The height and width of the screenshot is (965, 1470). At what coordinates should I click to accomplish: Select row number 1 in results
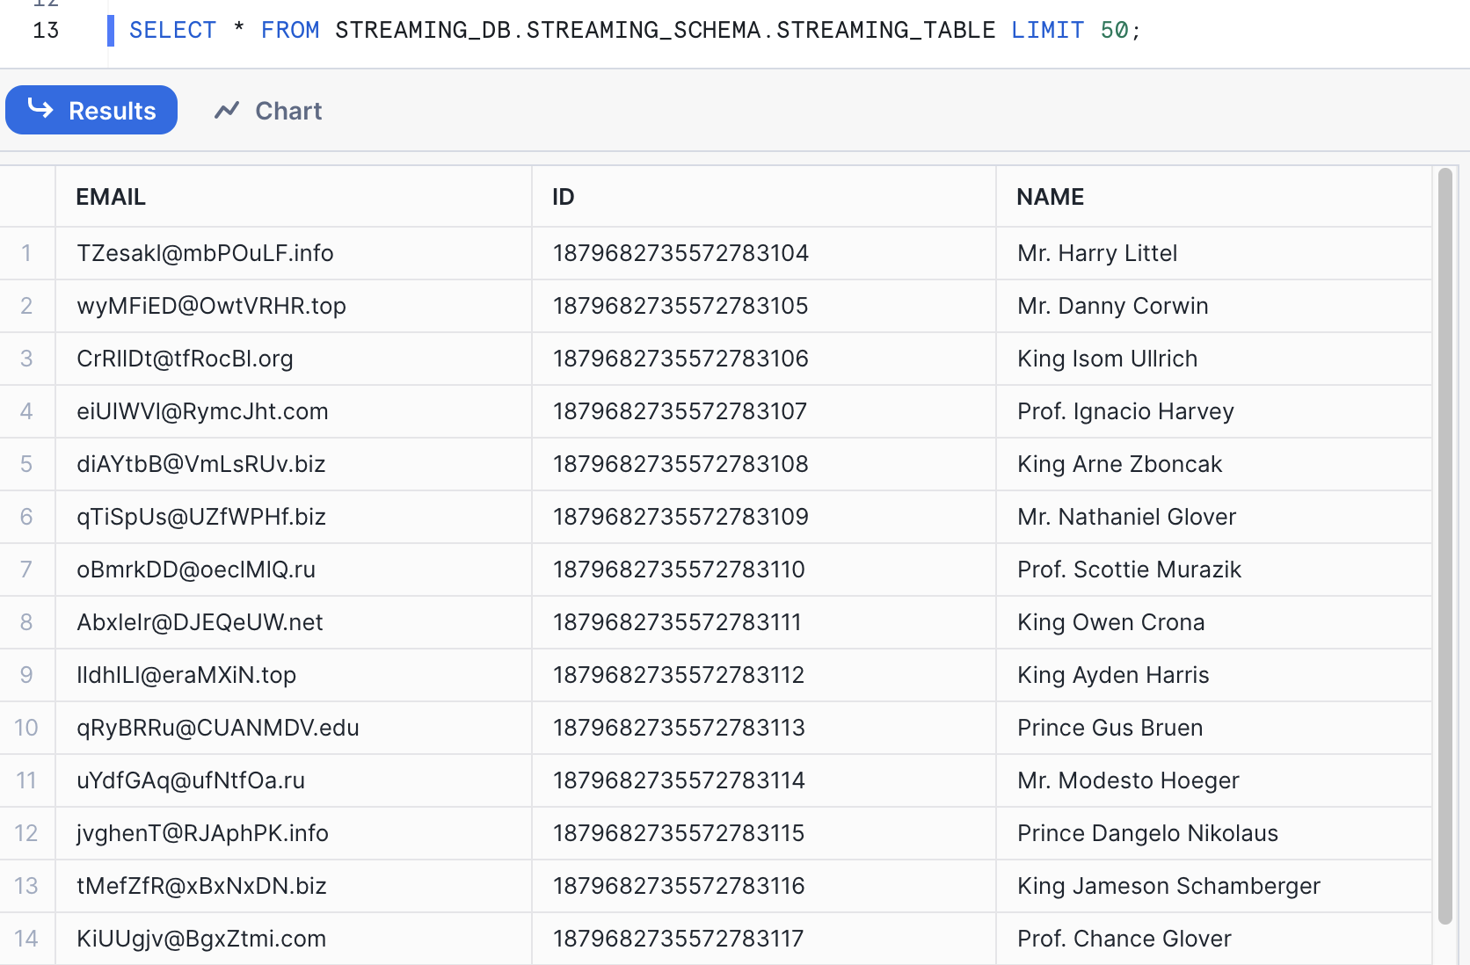tap(26, 253)
